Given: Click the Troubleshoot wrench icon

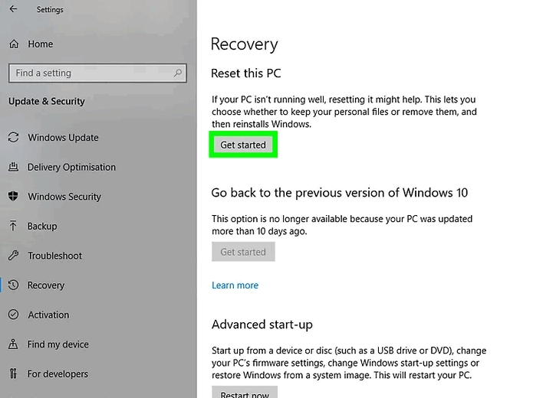Looking at the screenshot, I should pyautogui.click(x=13, y=255).
